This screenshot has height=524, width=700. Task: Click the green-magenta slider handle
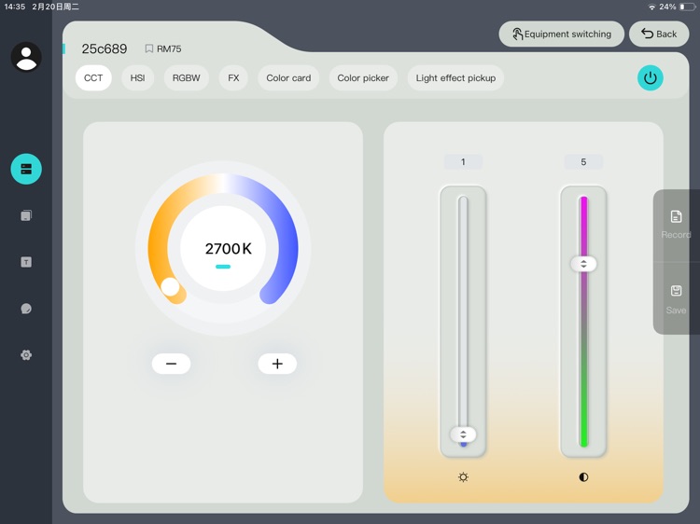(x=583, y=264)
